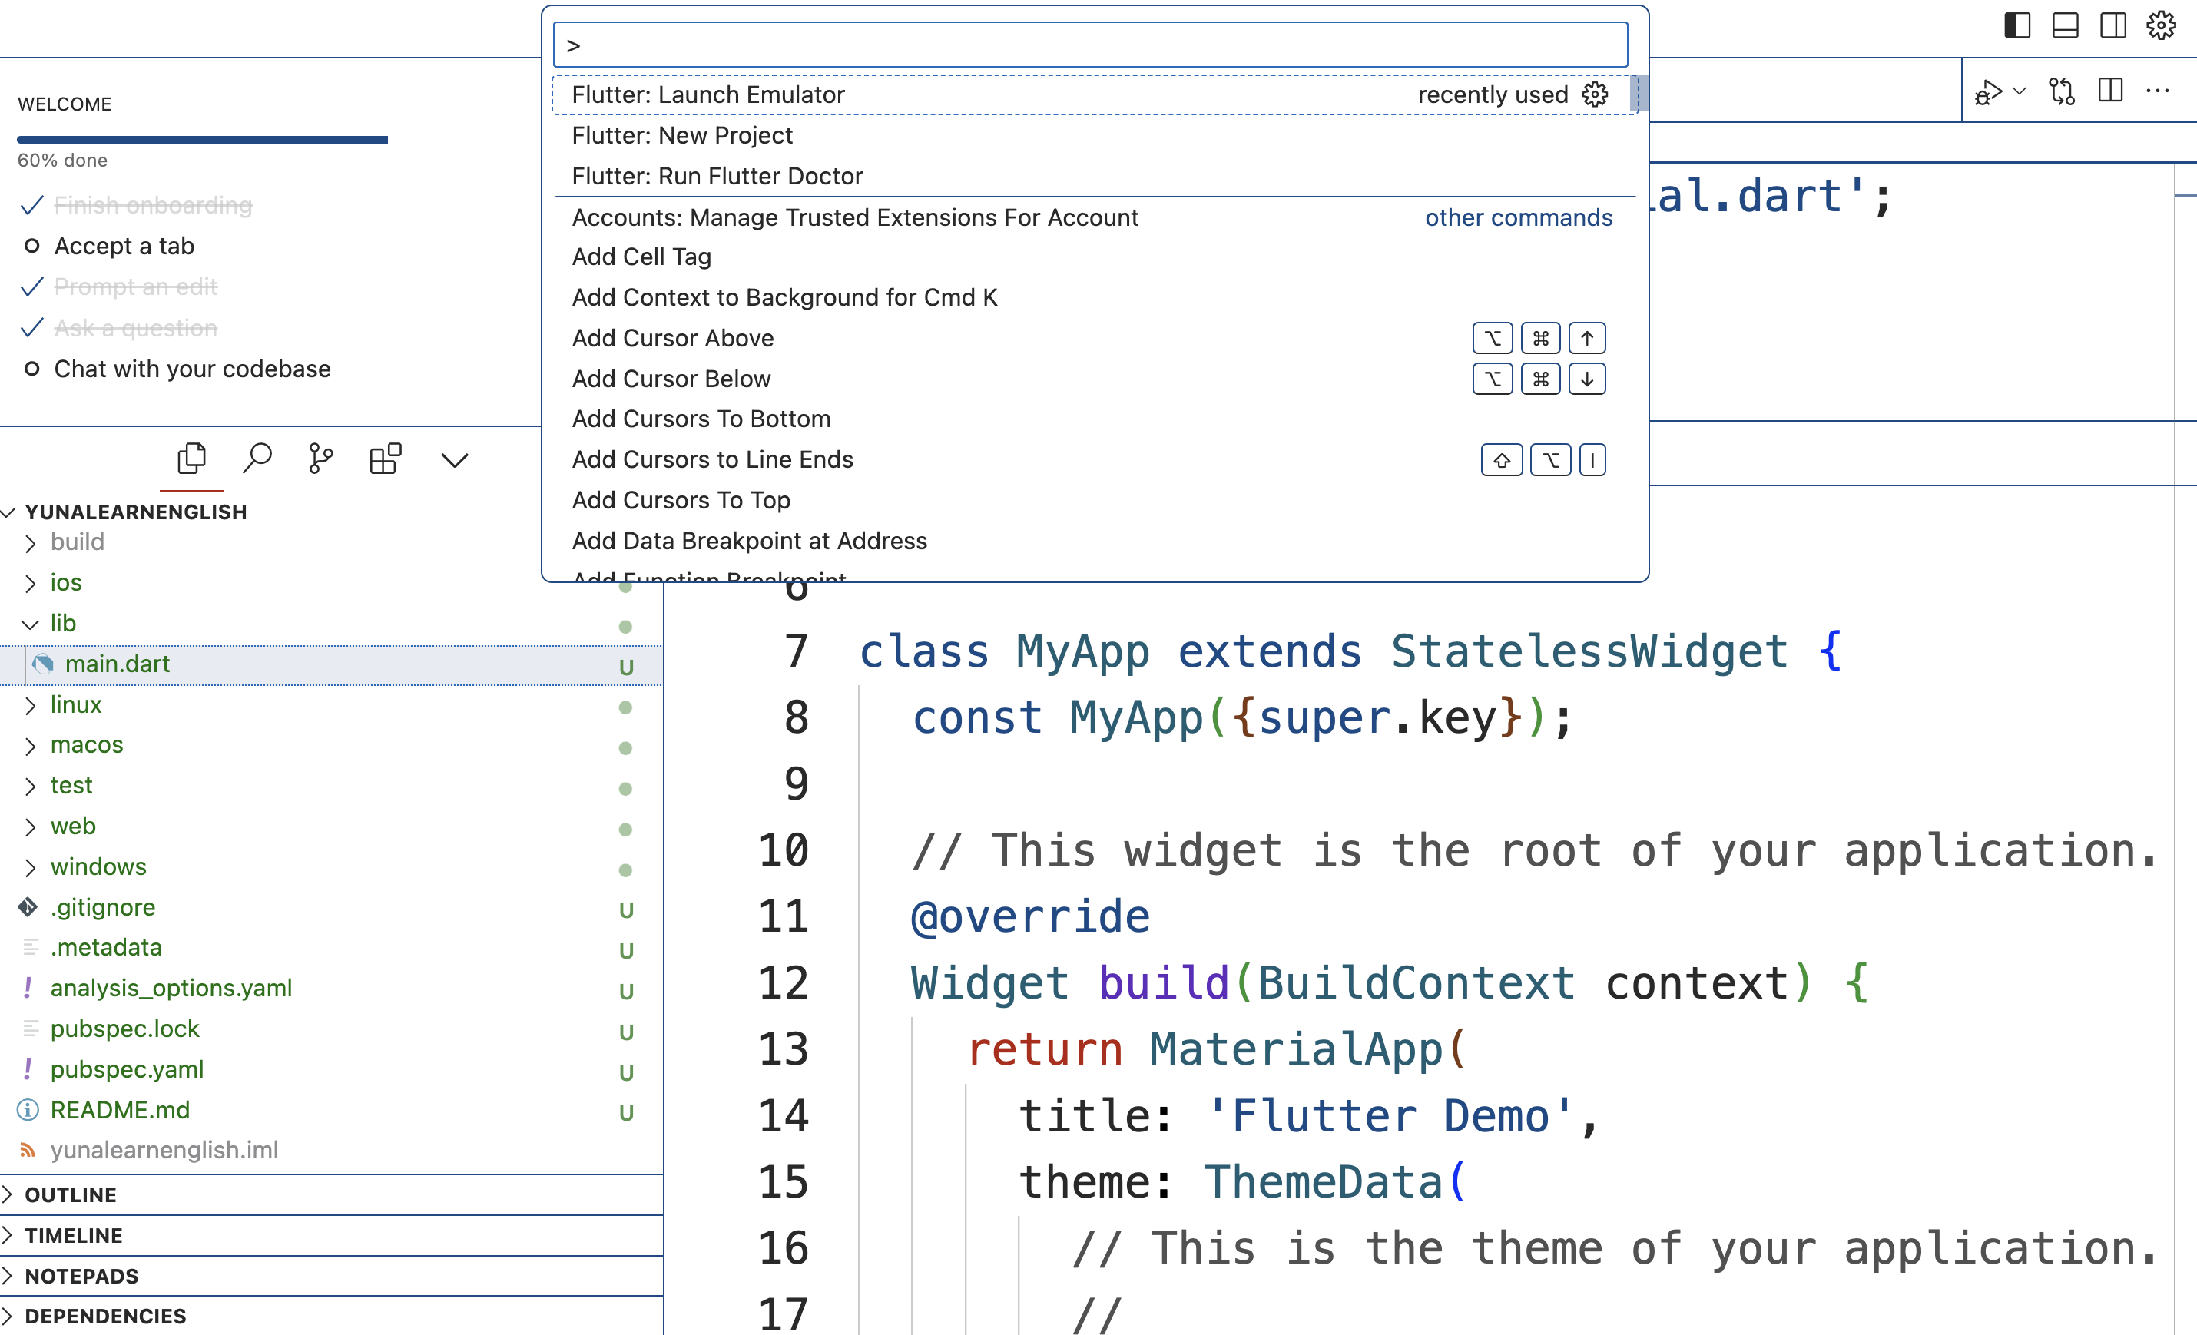The height and width of the screenshot is (1335, 2197).
Task: Click the completed Prompt an edit item
Action: [135, 287]
